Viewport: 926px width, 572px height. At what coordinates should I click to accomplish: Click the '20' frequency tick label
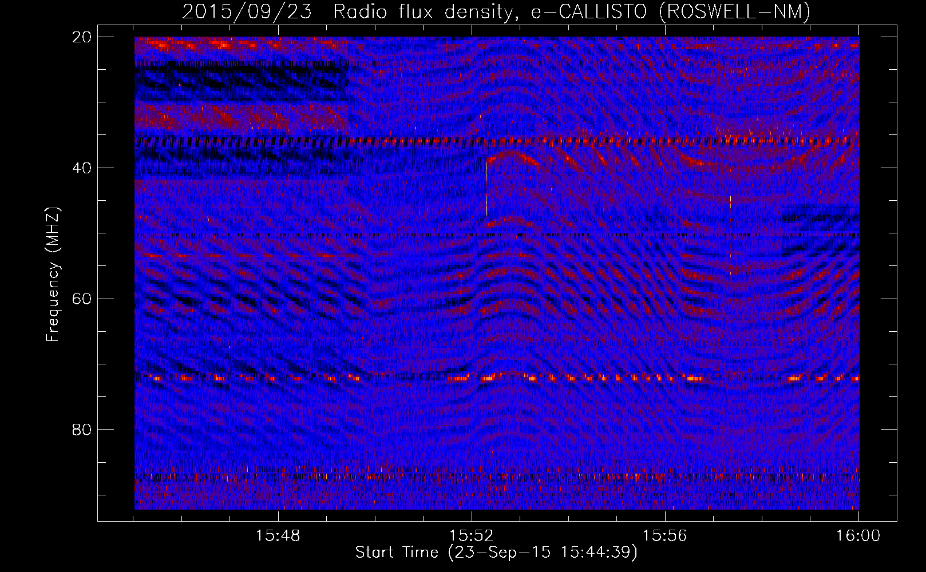click(81, 37)
